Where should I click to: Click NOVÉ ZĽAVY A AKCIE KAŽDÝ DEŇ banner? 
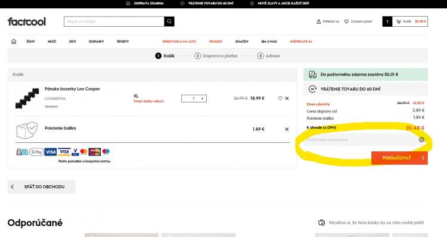[x=280, y=4]
